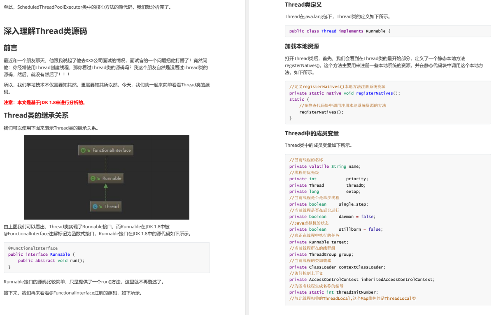Click comment //线程的优先级
The height and width of the screenshot is (315, 494).
[304, 172]
